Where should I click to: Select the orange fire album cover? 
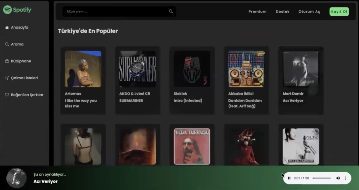coord(138,146)
